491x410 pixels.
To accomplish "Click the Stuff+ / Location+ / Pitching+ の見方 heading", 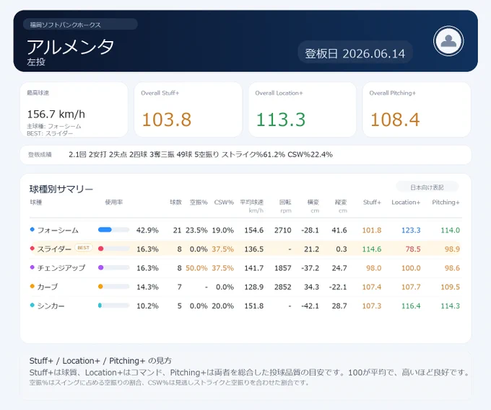I will (100, 360).
